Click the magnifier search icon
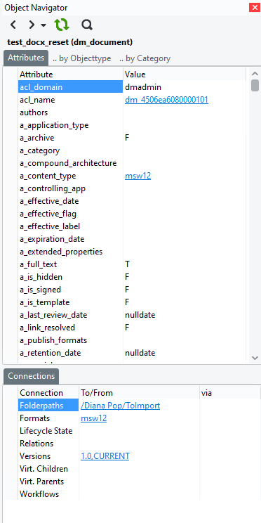 click(87, 25)
